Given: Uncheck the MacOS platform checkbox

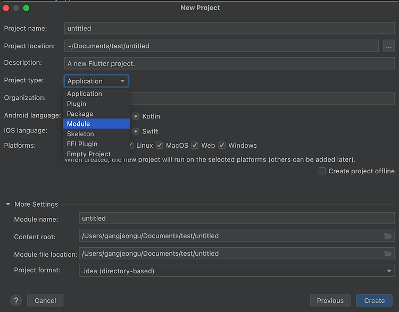Looking at the screenshot, I should (x=160, y=146).
